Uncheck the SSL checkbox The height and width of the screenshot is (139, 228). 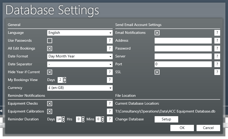157,72
